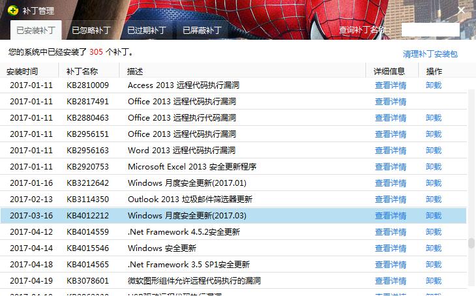
Task: Close the patch management window
Action: [x=461, y=10]
